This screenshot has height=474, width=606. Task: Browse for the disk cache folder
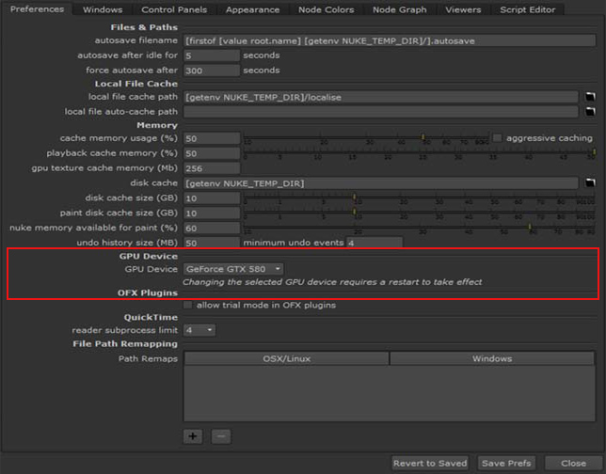point(590,182)
